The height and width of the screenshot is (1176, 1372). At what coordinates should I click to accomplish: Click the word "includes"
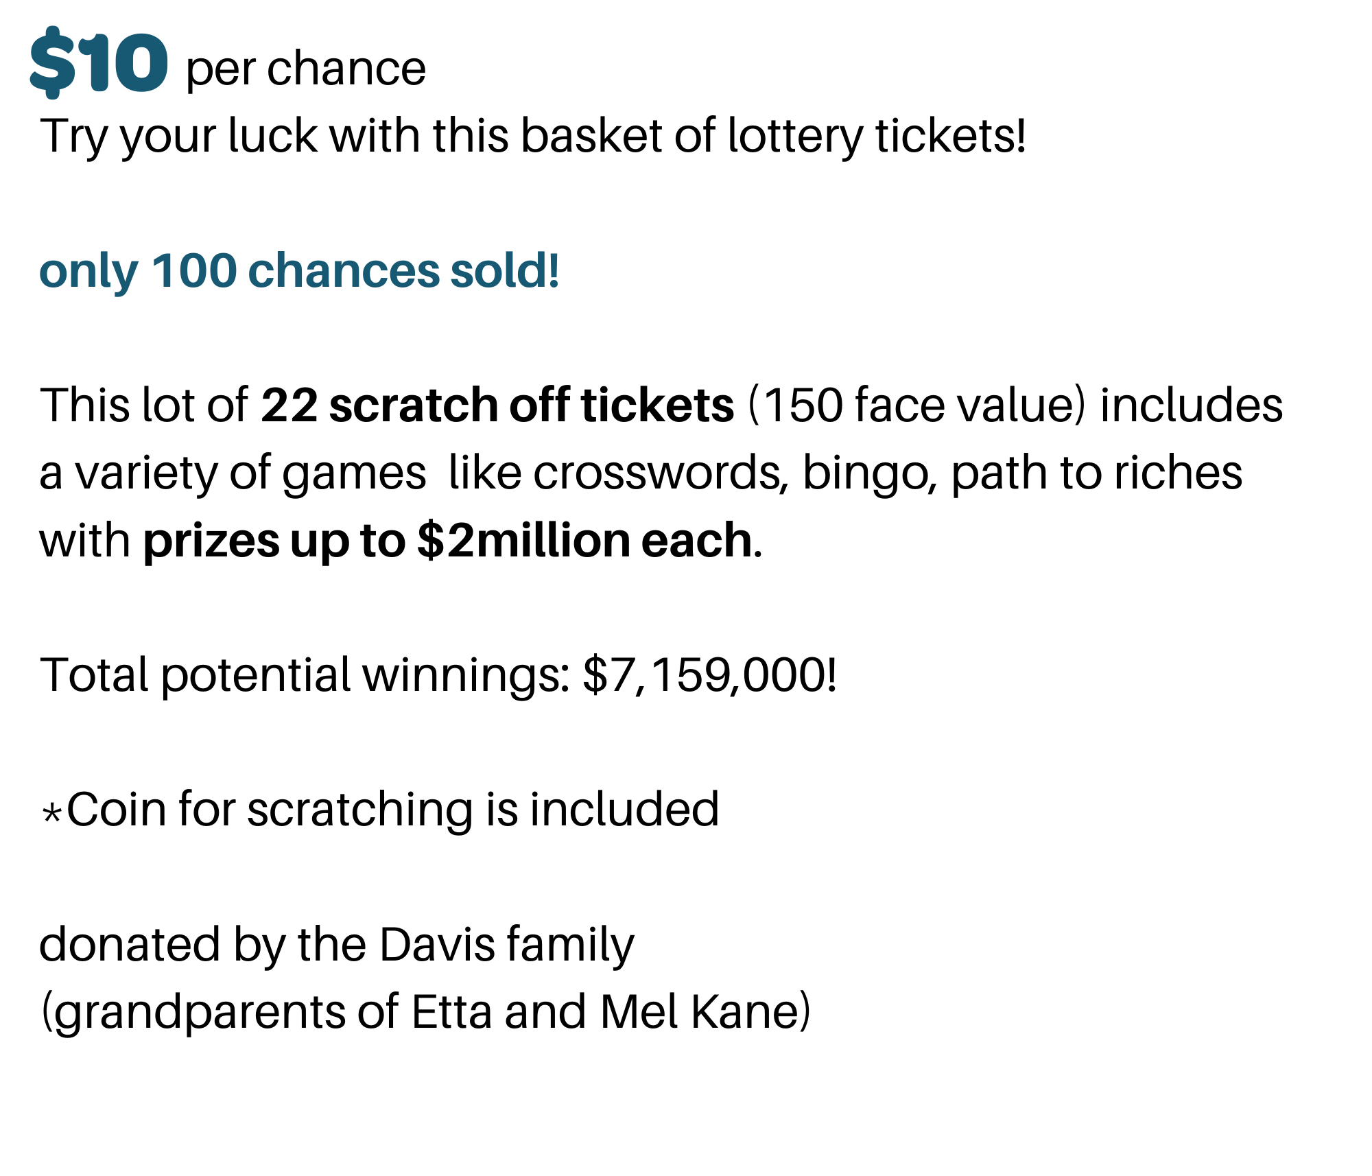tap(1191, 405)
